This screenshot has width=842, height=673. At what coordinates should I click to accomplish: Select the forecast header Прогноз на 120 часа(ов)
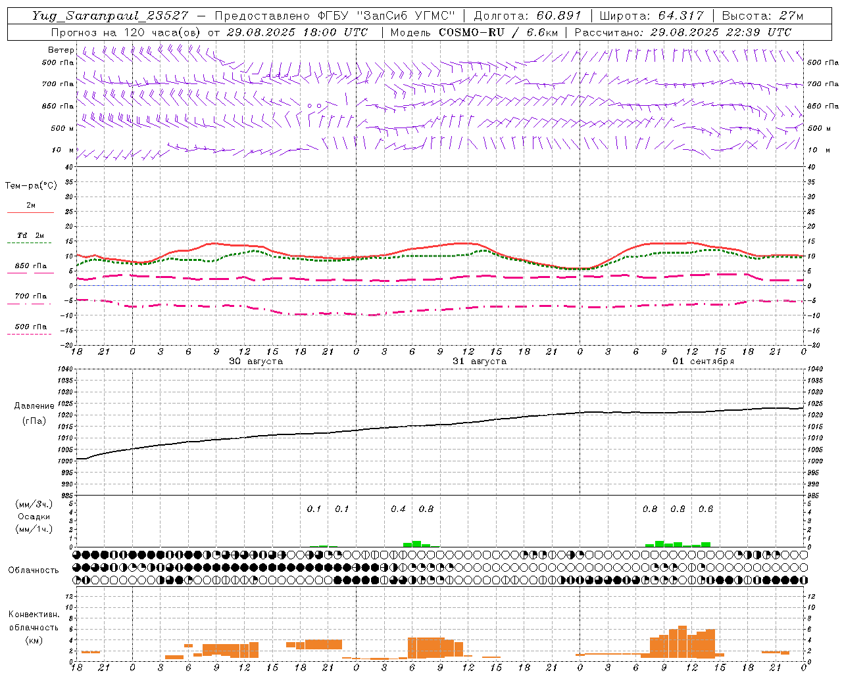(x=126, y=32)
